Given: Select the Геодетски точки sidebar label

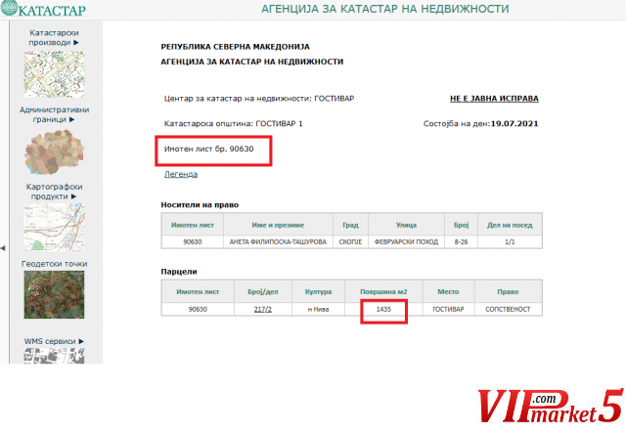Looking at the screenshot, I should [x=54, y=264].
